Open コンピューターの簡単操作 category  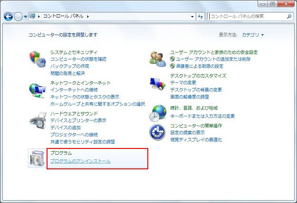[196, 126]
